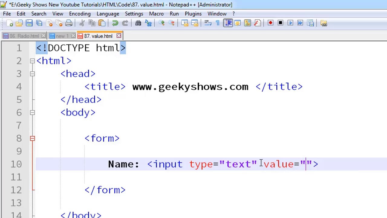Collapse the body block fold marker on line 6
This screenshot has width=387, height=218.
click(x=32, y=113)
